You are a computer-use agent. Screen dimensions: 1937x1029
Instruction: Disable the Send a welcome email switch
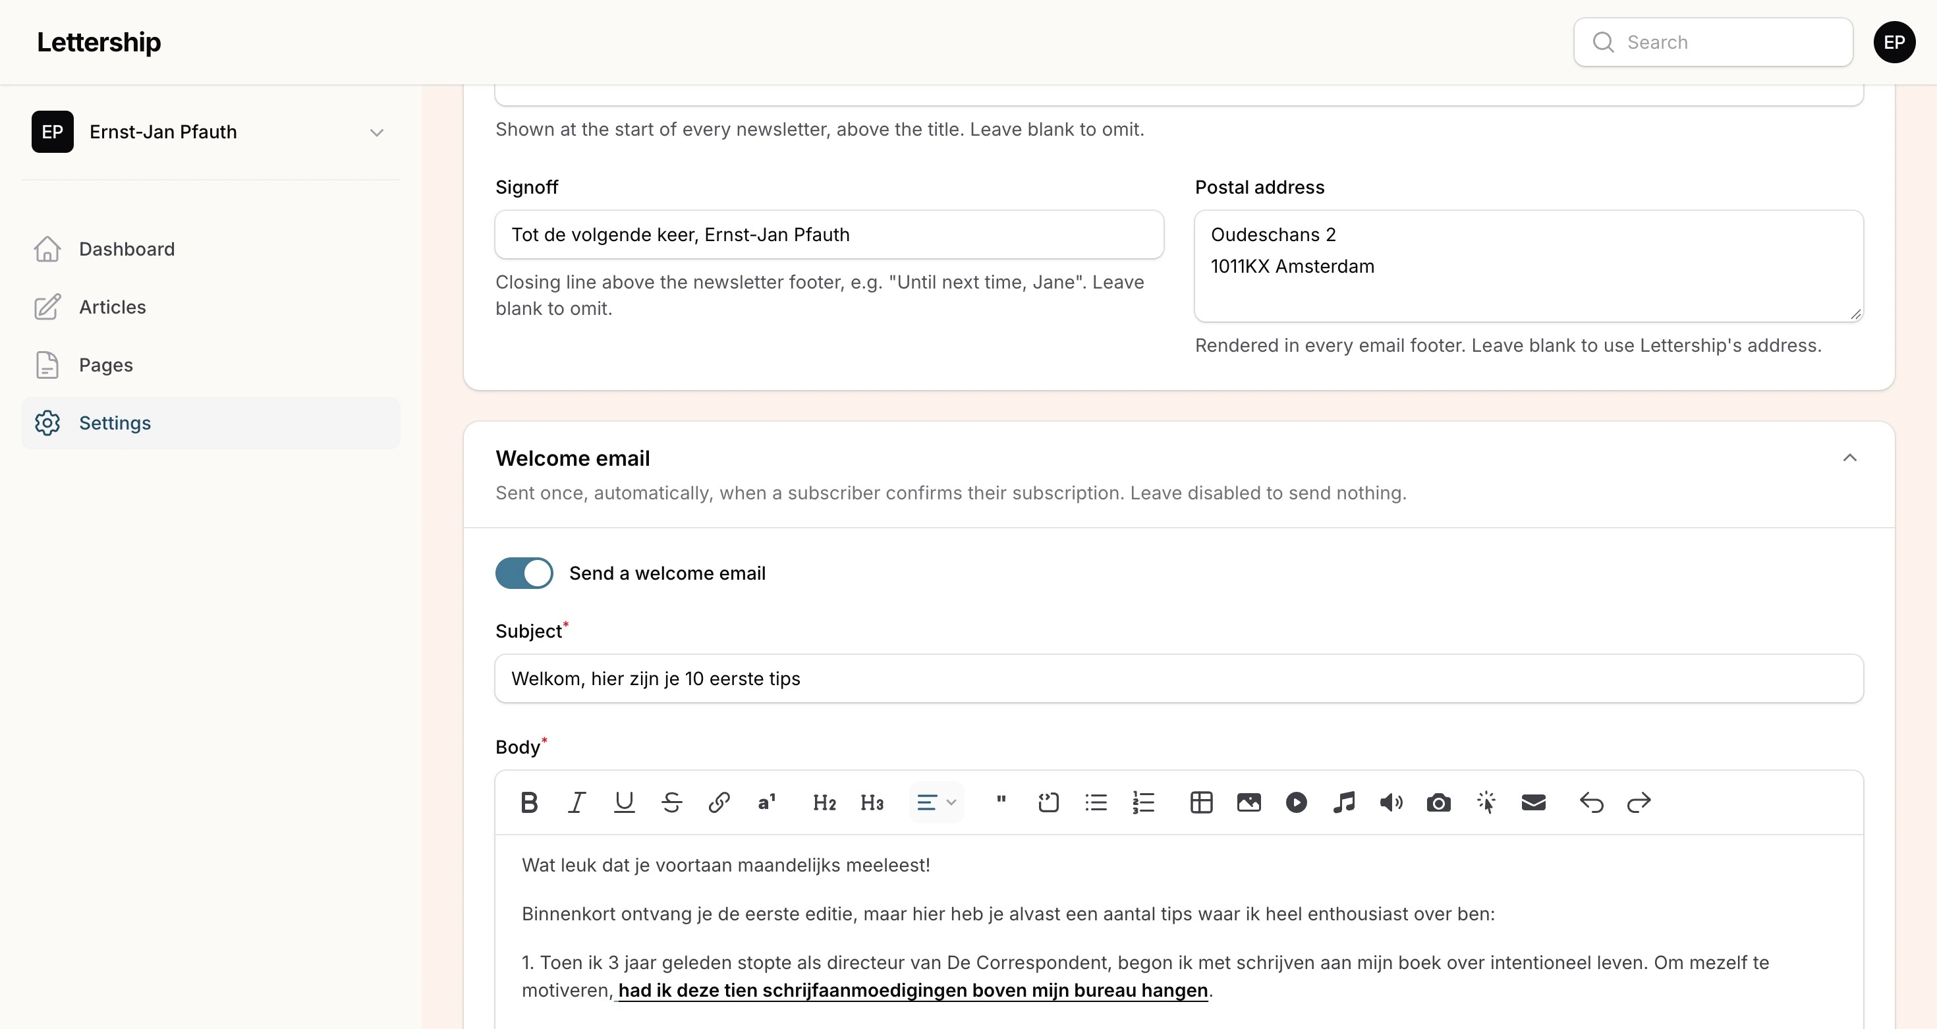pyautogui.click(x=524, y=572)
